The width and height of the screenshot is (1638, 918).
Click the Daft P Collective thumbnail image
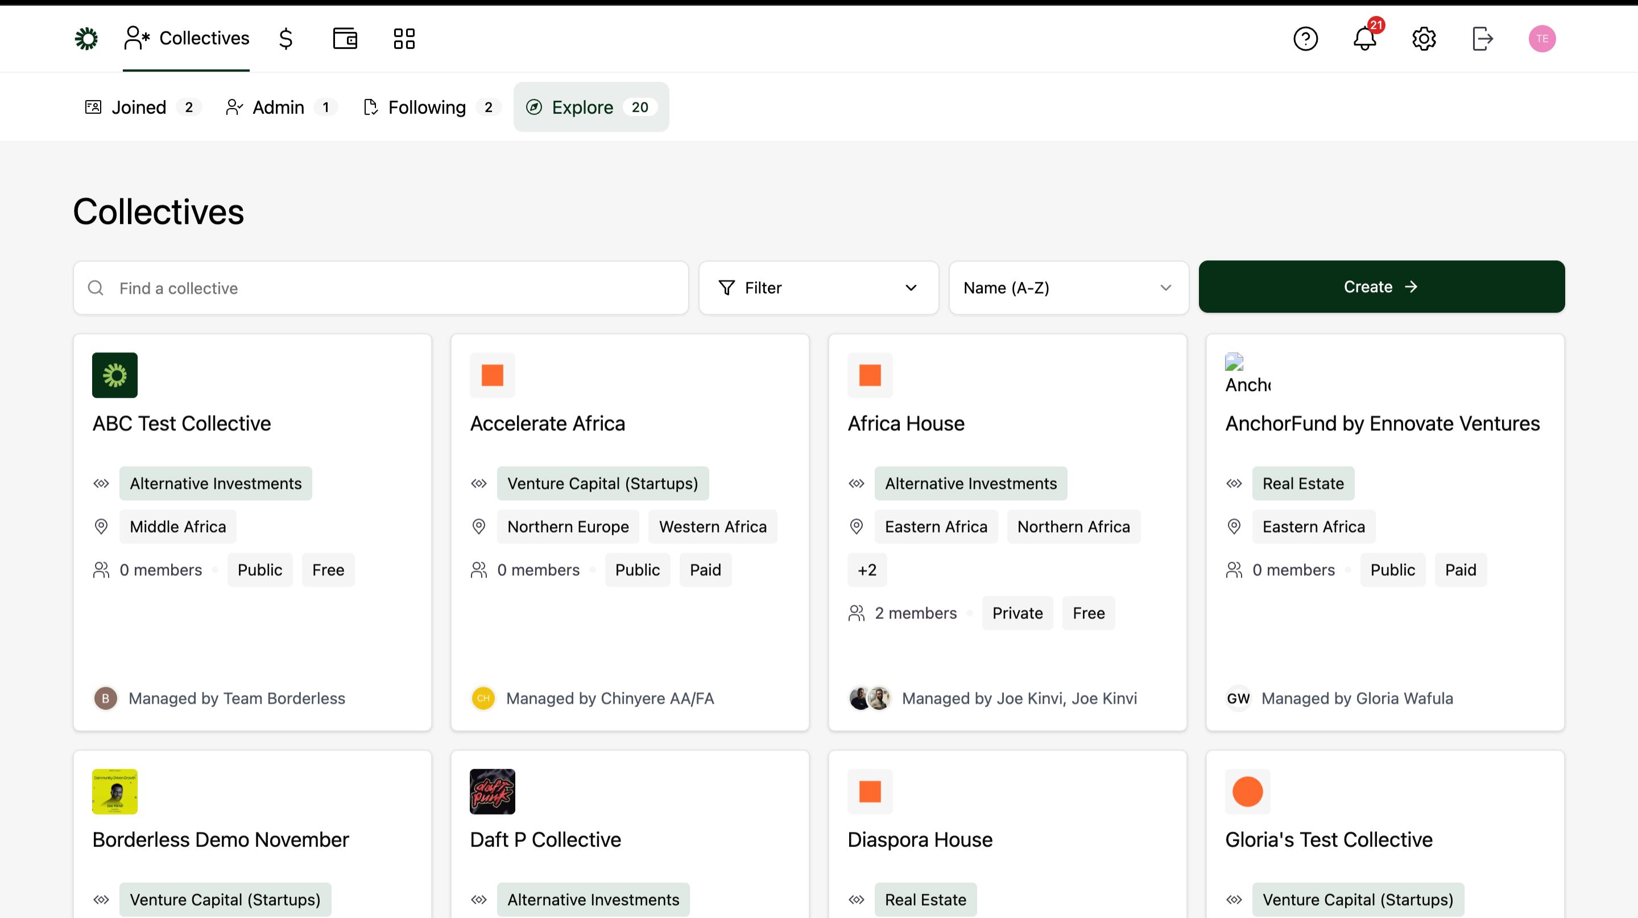click(x=492, y=792)
